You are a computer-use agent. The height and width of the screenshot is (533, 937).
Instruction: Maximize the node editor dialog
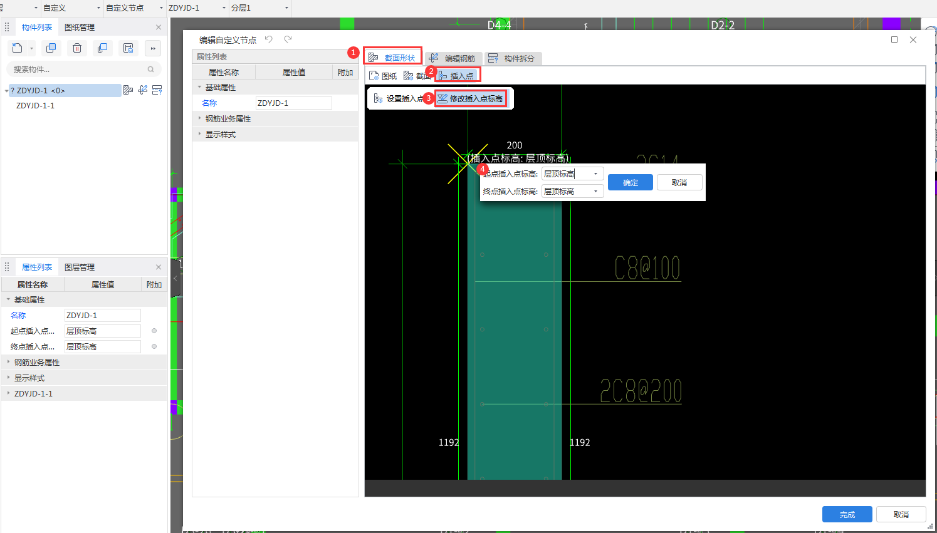894,39
